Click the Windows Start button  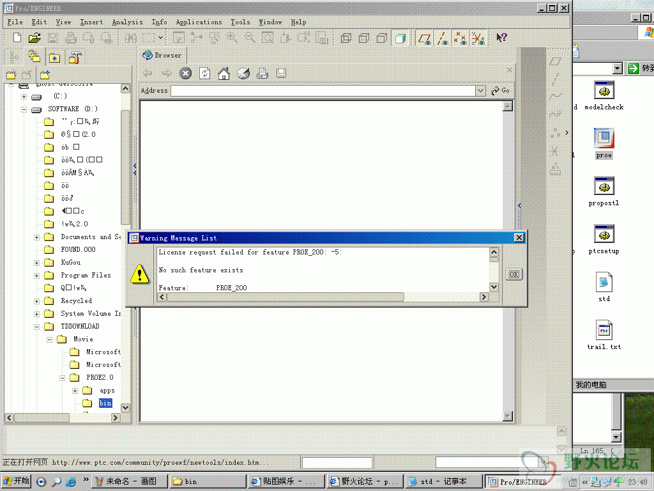pos(16,481)
